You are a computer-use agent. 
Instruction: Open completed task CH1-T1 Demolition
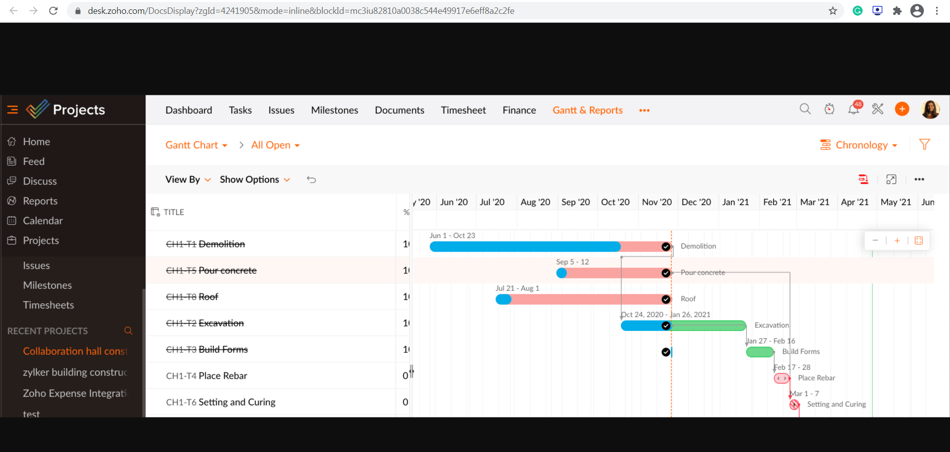tap(205, 244)
